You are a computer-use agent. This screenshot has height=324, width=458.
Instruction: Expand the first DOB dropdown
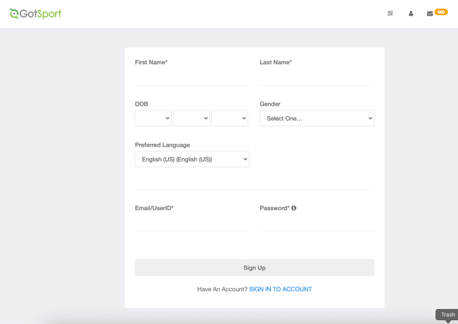[153, 118]
